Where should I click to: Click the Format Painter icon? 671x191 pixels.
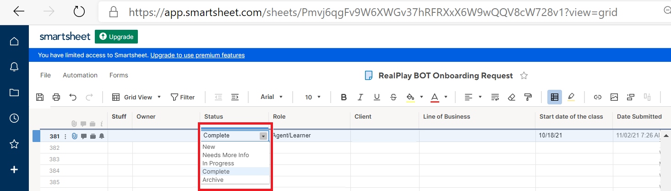[x=528, y=97]
